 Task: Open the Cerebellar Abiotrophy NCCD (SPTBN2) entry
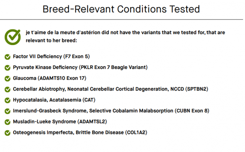tap(110, 89)
